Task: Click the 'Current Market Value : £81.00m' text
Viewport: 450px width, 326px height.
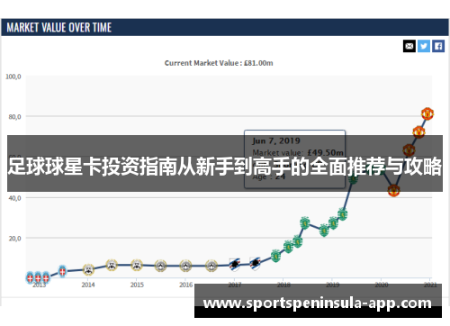Action: 219,63
